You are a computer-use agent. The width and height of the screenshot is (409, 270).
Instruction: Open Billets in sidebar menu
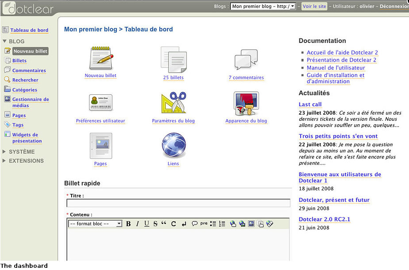click(x=19, y=61)
